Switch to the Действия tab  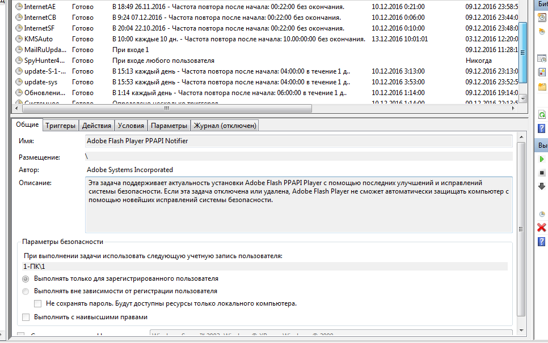coord(96,126)
